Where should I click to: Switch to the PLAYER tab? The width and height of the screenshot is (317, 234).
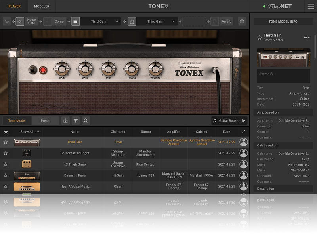click(x=14, y=6)
